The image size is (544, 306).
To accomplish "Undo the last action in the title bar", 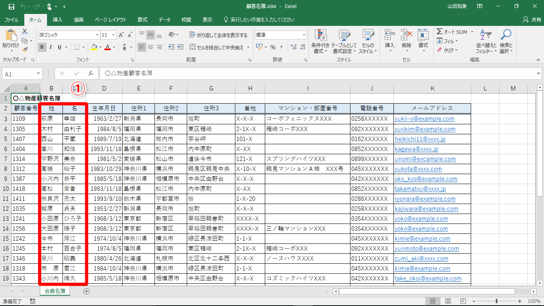I will click(x=24, y=7).
